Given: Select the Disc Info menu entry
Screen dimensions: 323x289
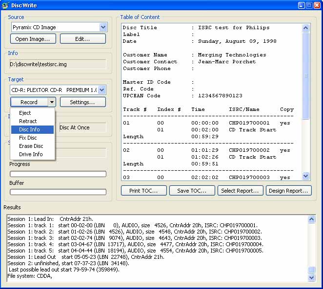Looking at the screenshot, I should (x=30, y=129).
